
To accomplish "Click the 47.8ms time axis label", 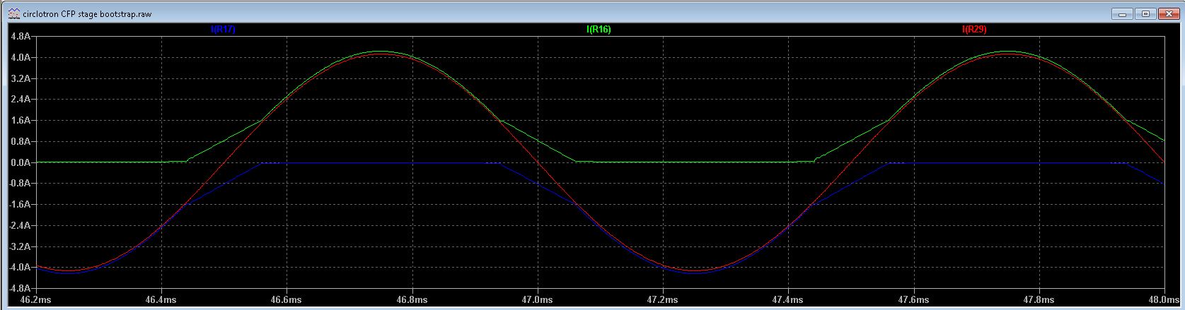I will 1039,300.
